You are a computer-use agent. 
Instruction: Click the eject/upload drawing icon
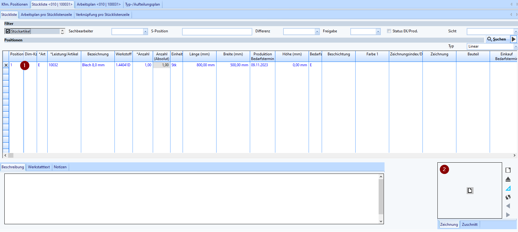click(508, 179)
